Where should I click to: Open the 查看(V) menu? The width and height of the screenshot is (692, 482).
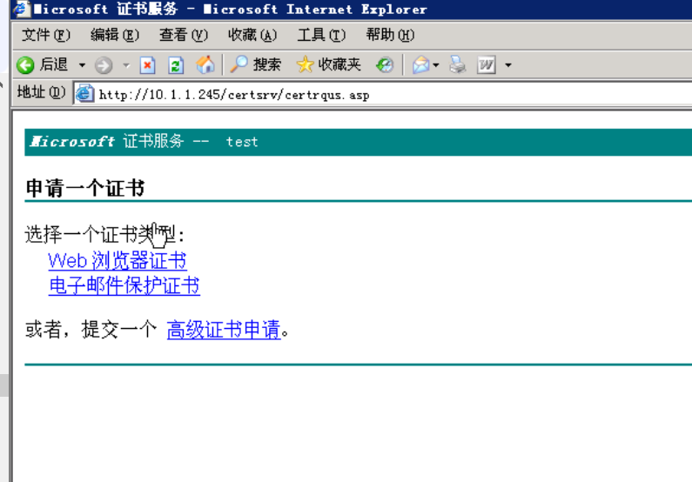point(184,35)
